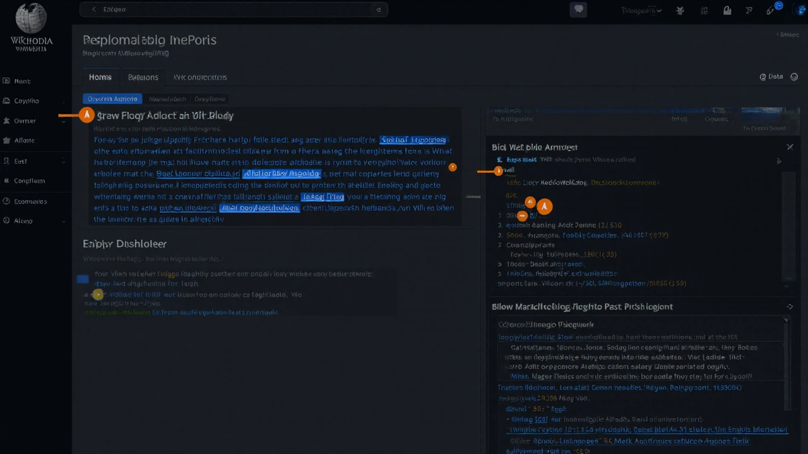Toggle the orange marker beside the article heading

(x=86, y=115)
